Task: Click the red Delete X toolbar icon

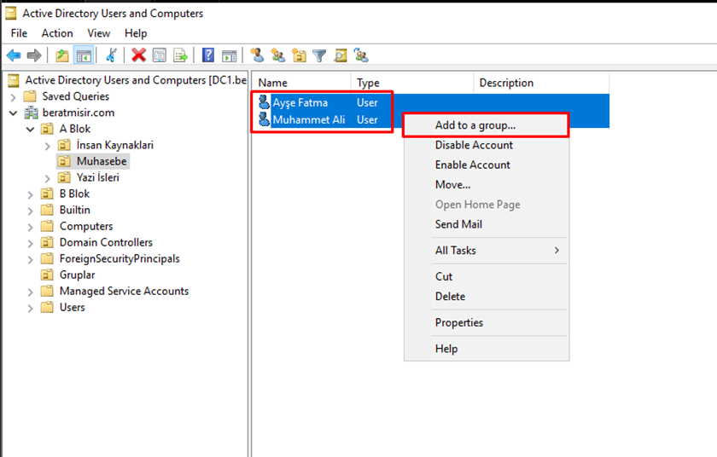Action: [x=138, y=55]
